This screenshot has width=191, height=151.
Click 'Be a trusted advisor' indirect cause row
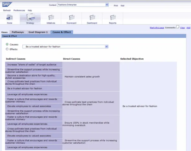[34, 88]
